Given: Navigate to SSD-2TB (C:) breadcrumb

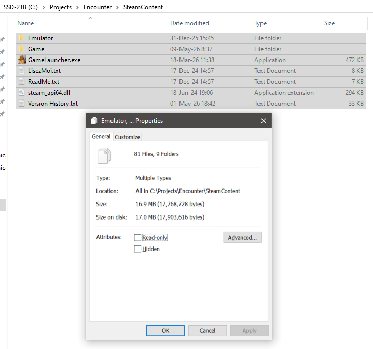Looking at the screenshot, I should click(x=21, y=7).
